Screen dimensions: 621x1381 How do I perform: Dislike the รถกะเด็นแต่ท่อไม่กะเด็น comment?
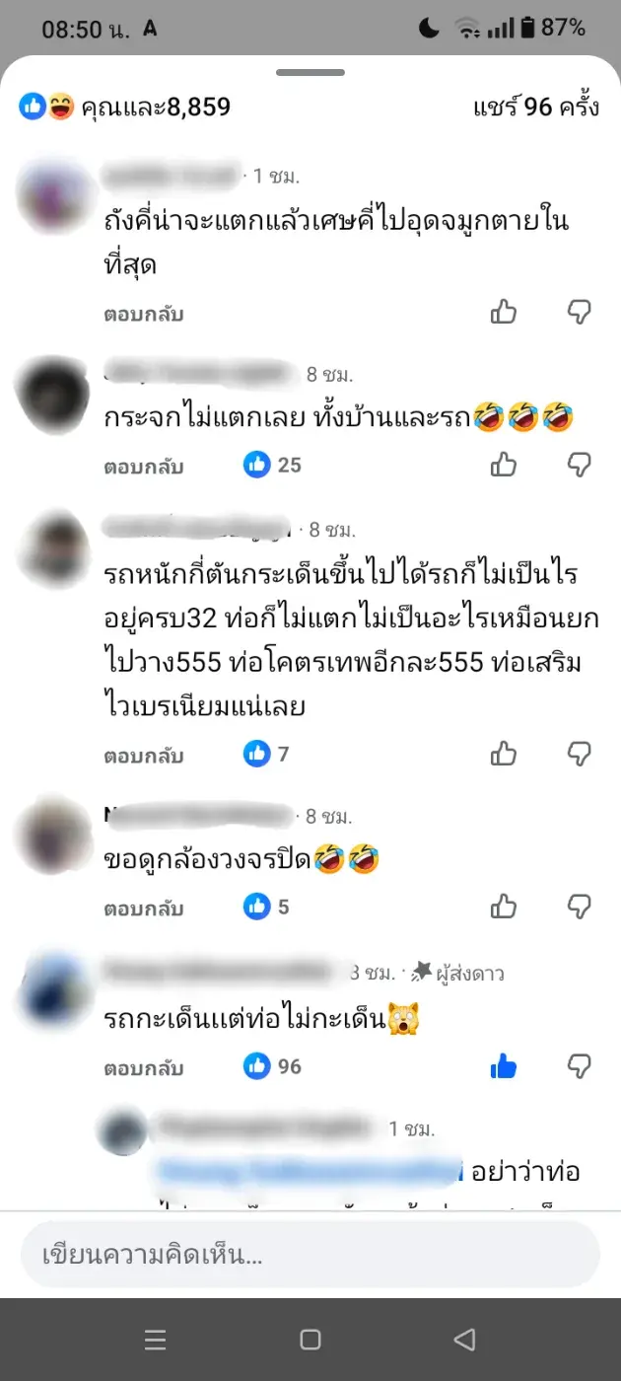tap(580, 1066)
